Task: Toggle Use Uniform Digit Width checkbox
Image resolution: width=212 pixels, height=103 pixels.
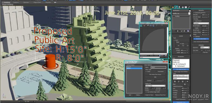Action: (x=146, y=92)
